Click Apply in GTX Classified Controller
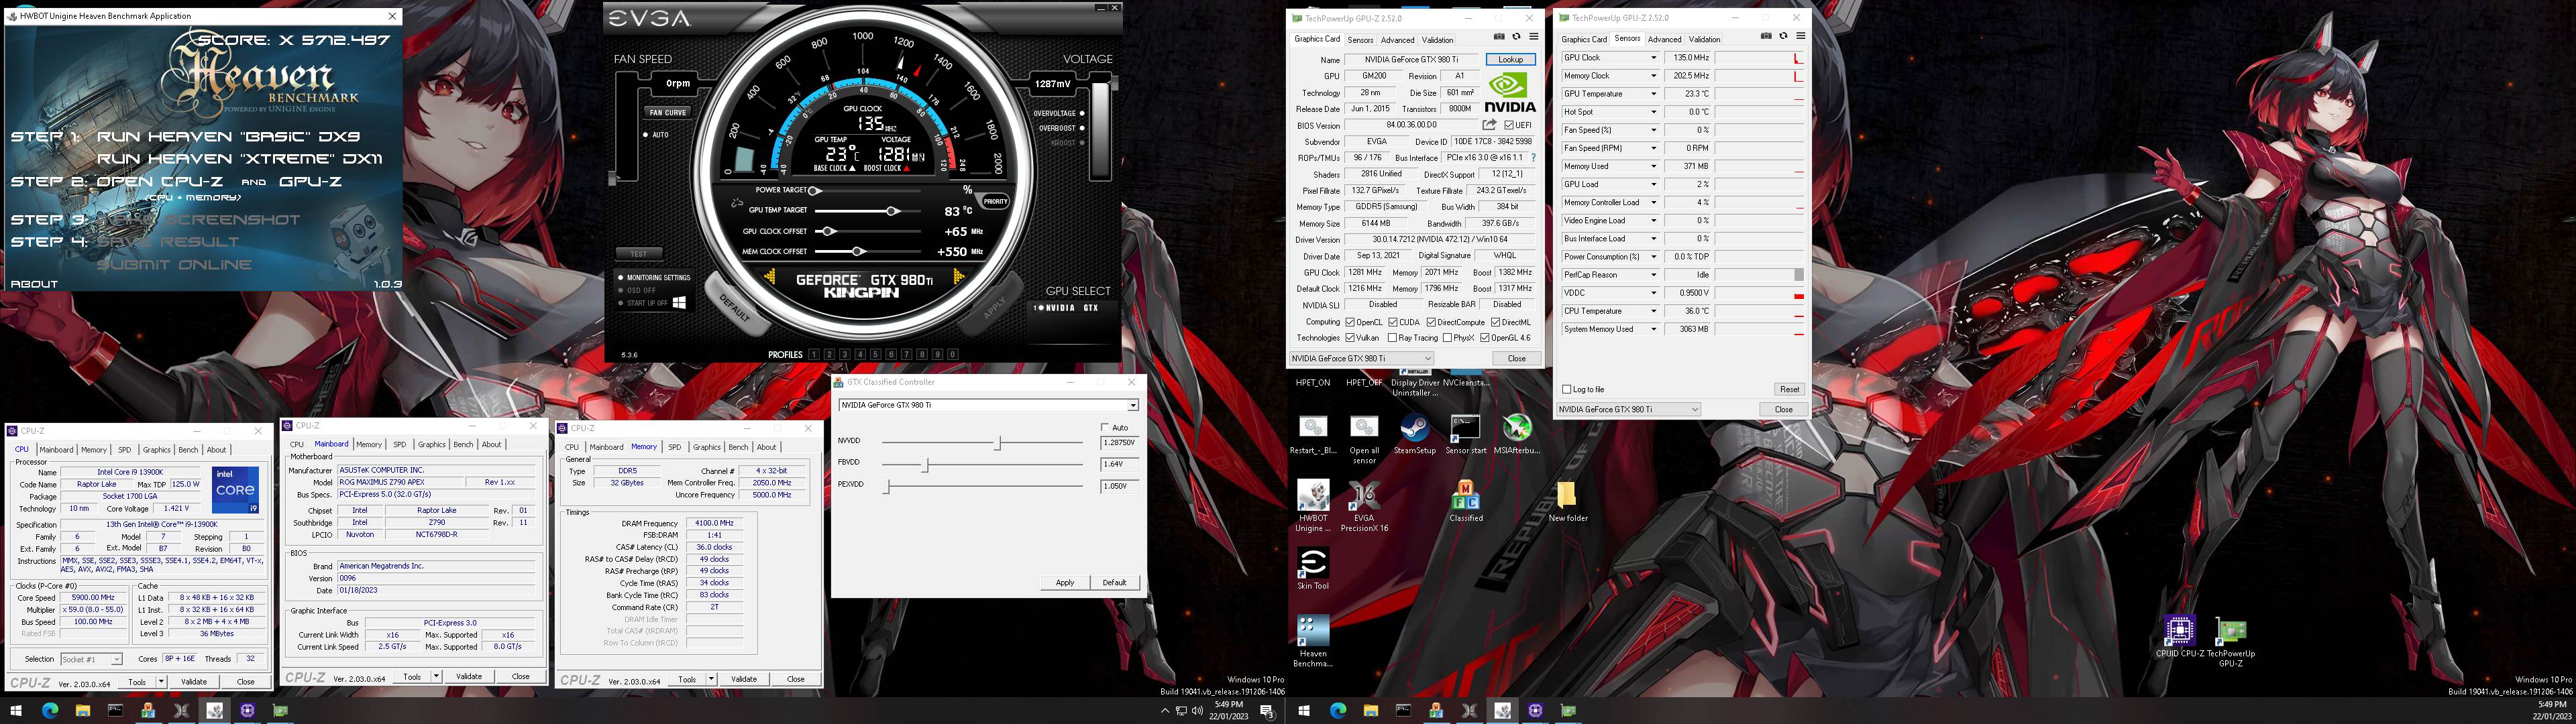Screen dimensions: 2576x724 [x=1065, y=582]
